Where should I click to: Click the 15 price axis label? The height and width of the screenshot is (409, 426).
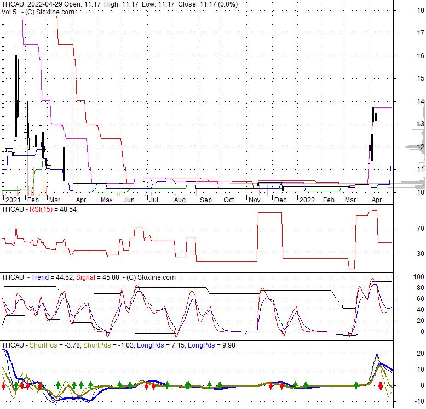tap(421, 78)
